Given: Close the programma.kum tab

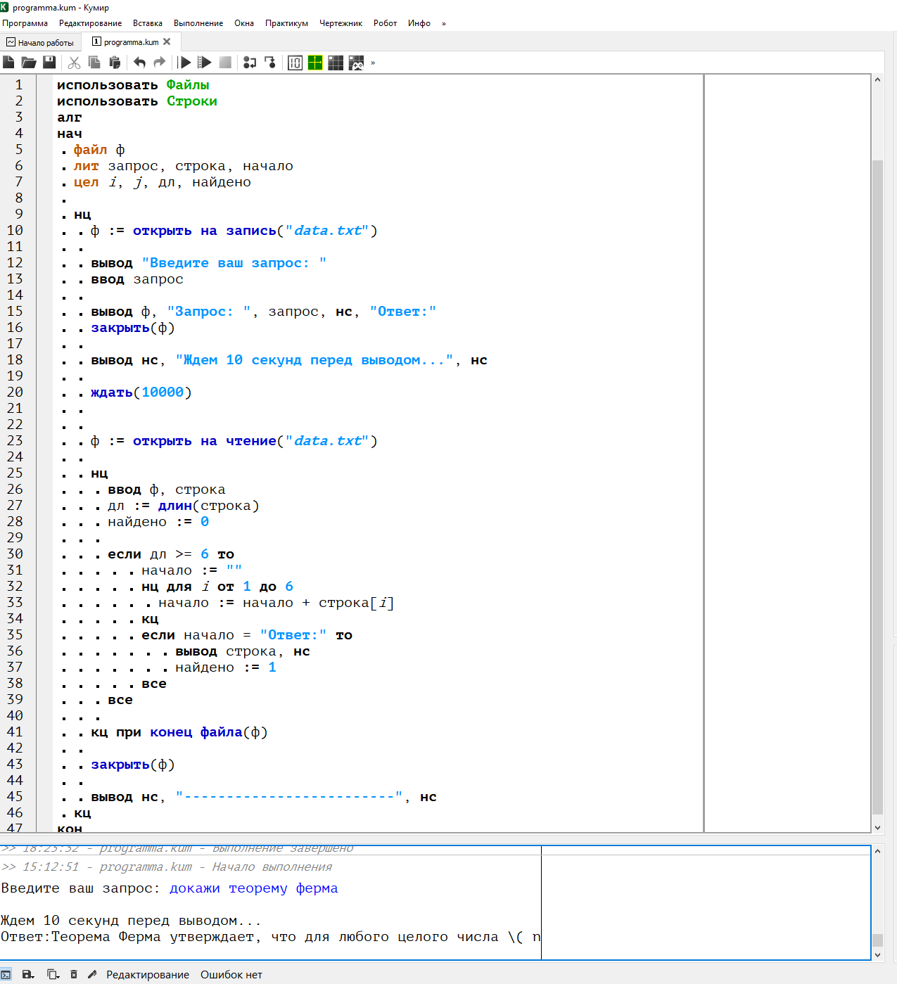Looking at the screenshot, I should (167, 42).
